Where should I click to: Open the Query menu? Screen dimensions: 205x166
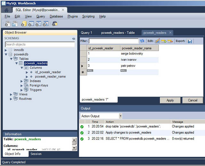[x=41, y=16]
